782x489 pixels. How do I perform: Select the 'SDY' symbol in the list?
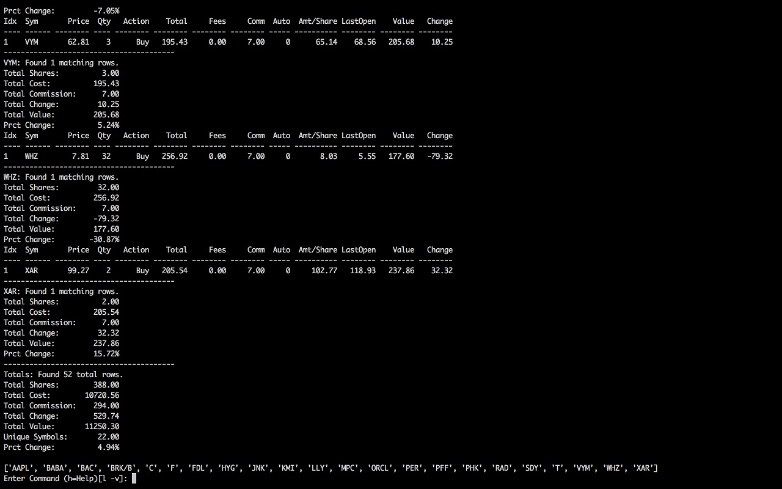click(x=535, y=468)
